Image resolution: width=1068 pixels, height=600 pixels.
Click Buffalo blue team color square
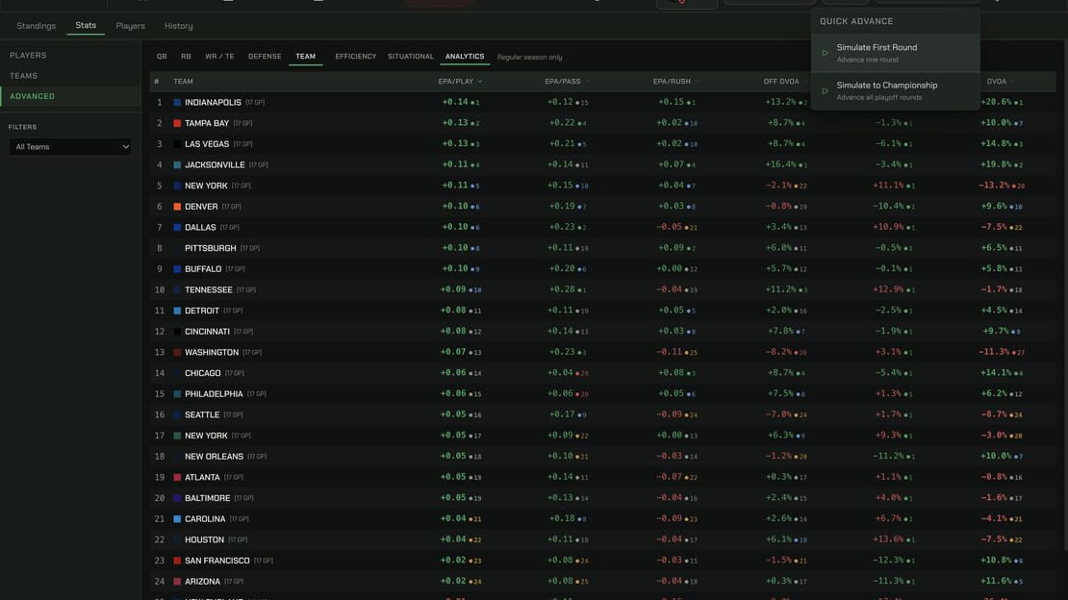click(177, 269)
